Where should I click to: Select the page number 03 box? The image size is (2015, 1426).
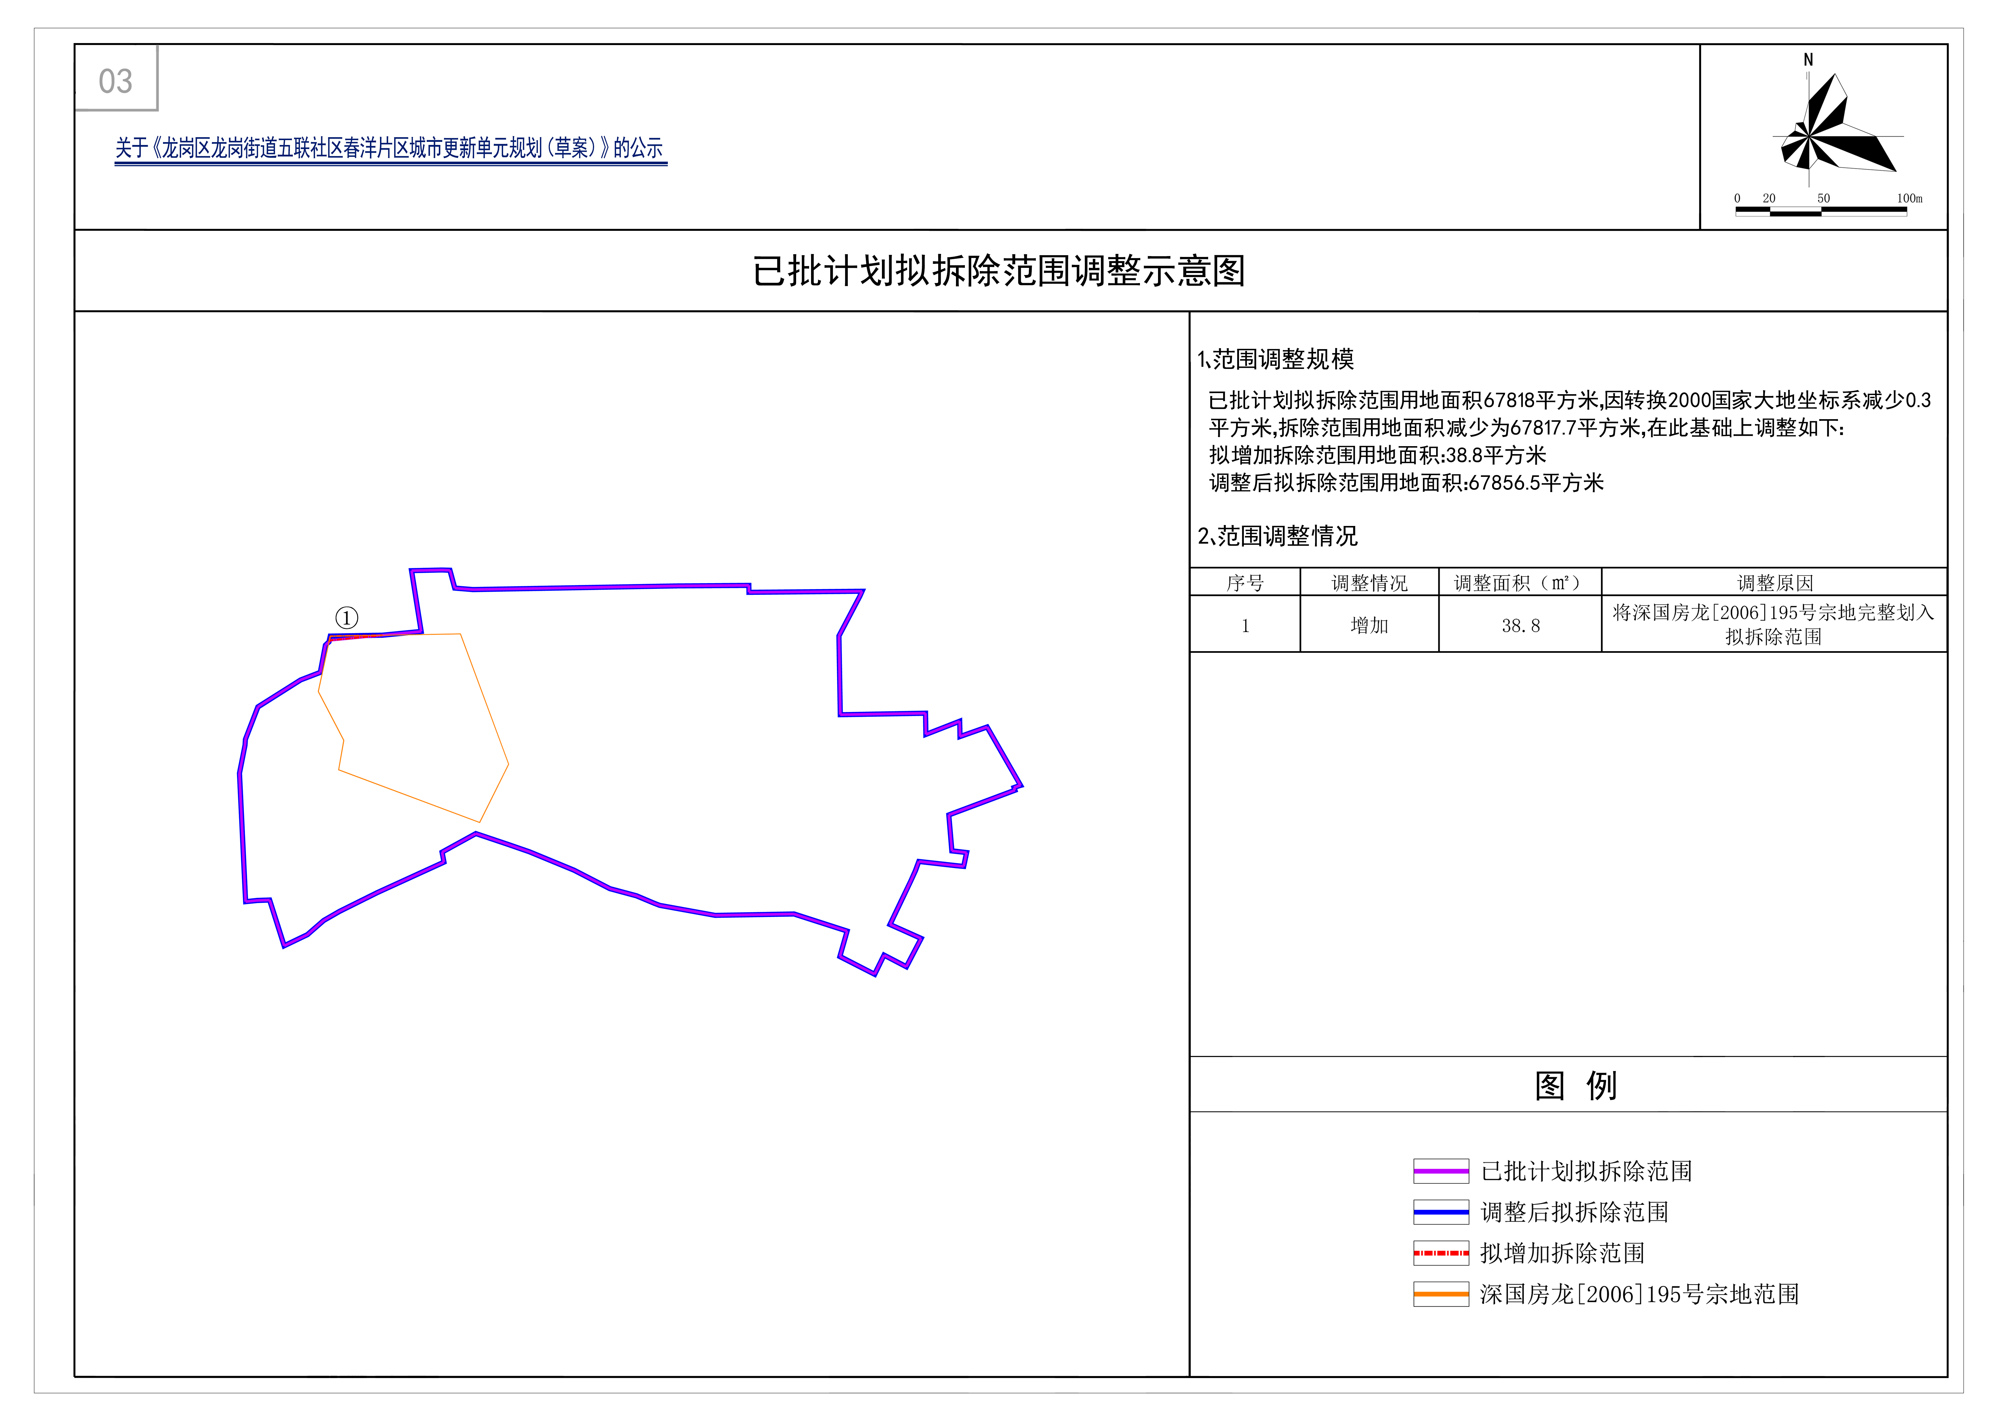pyautogui.click(x=117, y=78)
